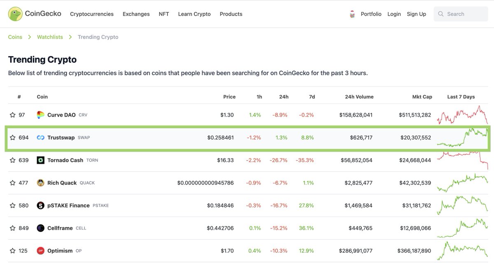494x263 pixels.
Task: Click the Trustswap coin logo
Action: coord(40,138)
